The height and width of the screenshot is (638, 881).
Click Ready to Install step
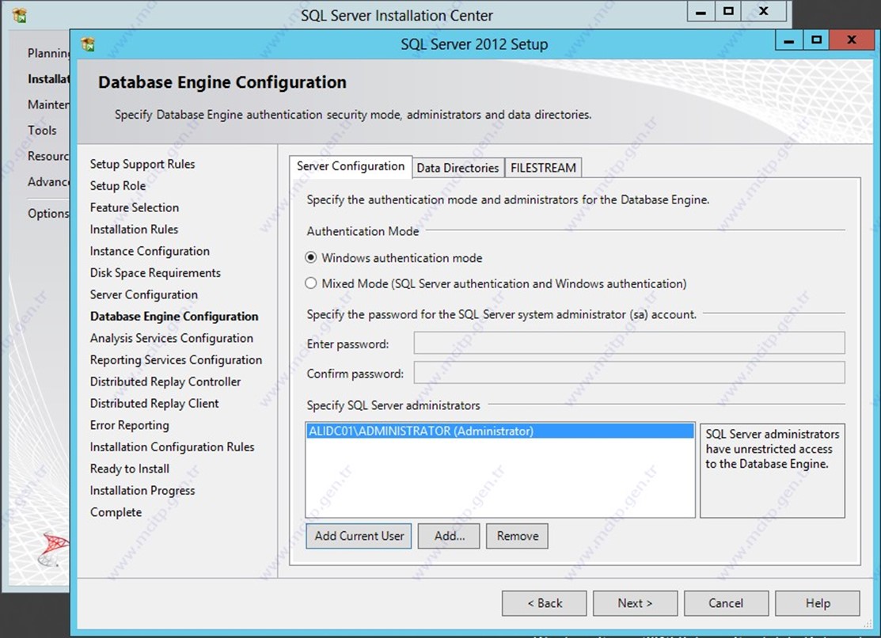(129, 469)
